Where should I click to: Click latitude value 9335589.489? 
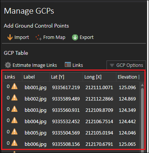coord(66,99)
